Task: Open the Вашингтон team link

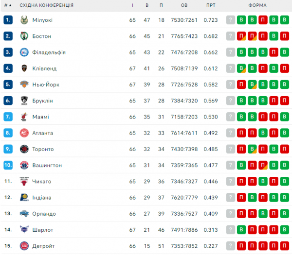Action: click(47, 166)
